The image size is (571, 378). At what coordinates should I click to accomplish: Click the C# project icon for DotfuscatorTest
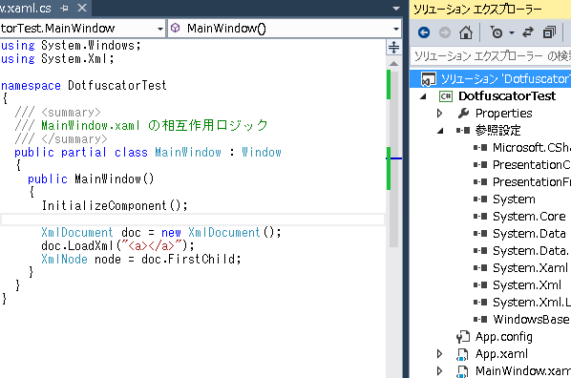[446, 96]
